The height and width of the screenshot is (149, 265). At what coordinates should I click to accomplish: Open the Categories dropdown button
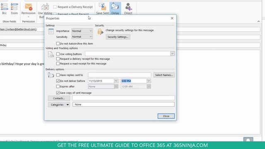coord(59,105)
